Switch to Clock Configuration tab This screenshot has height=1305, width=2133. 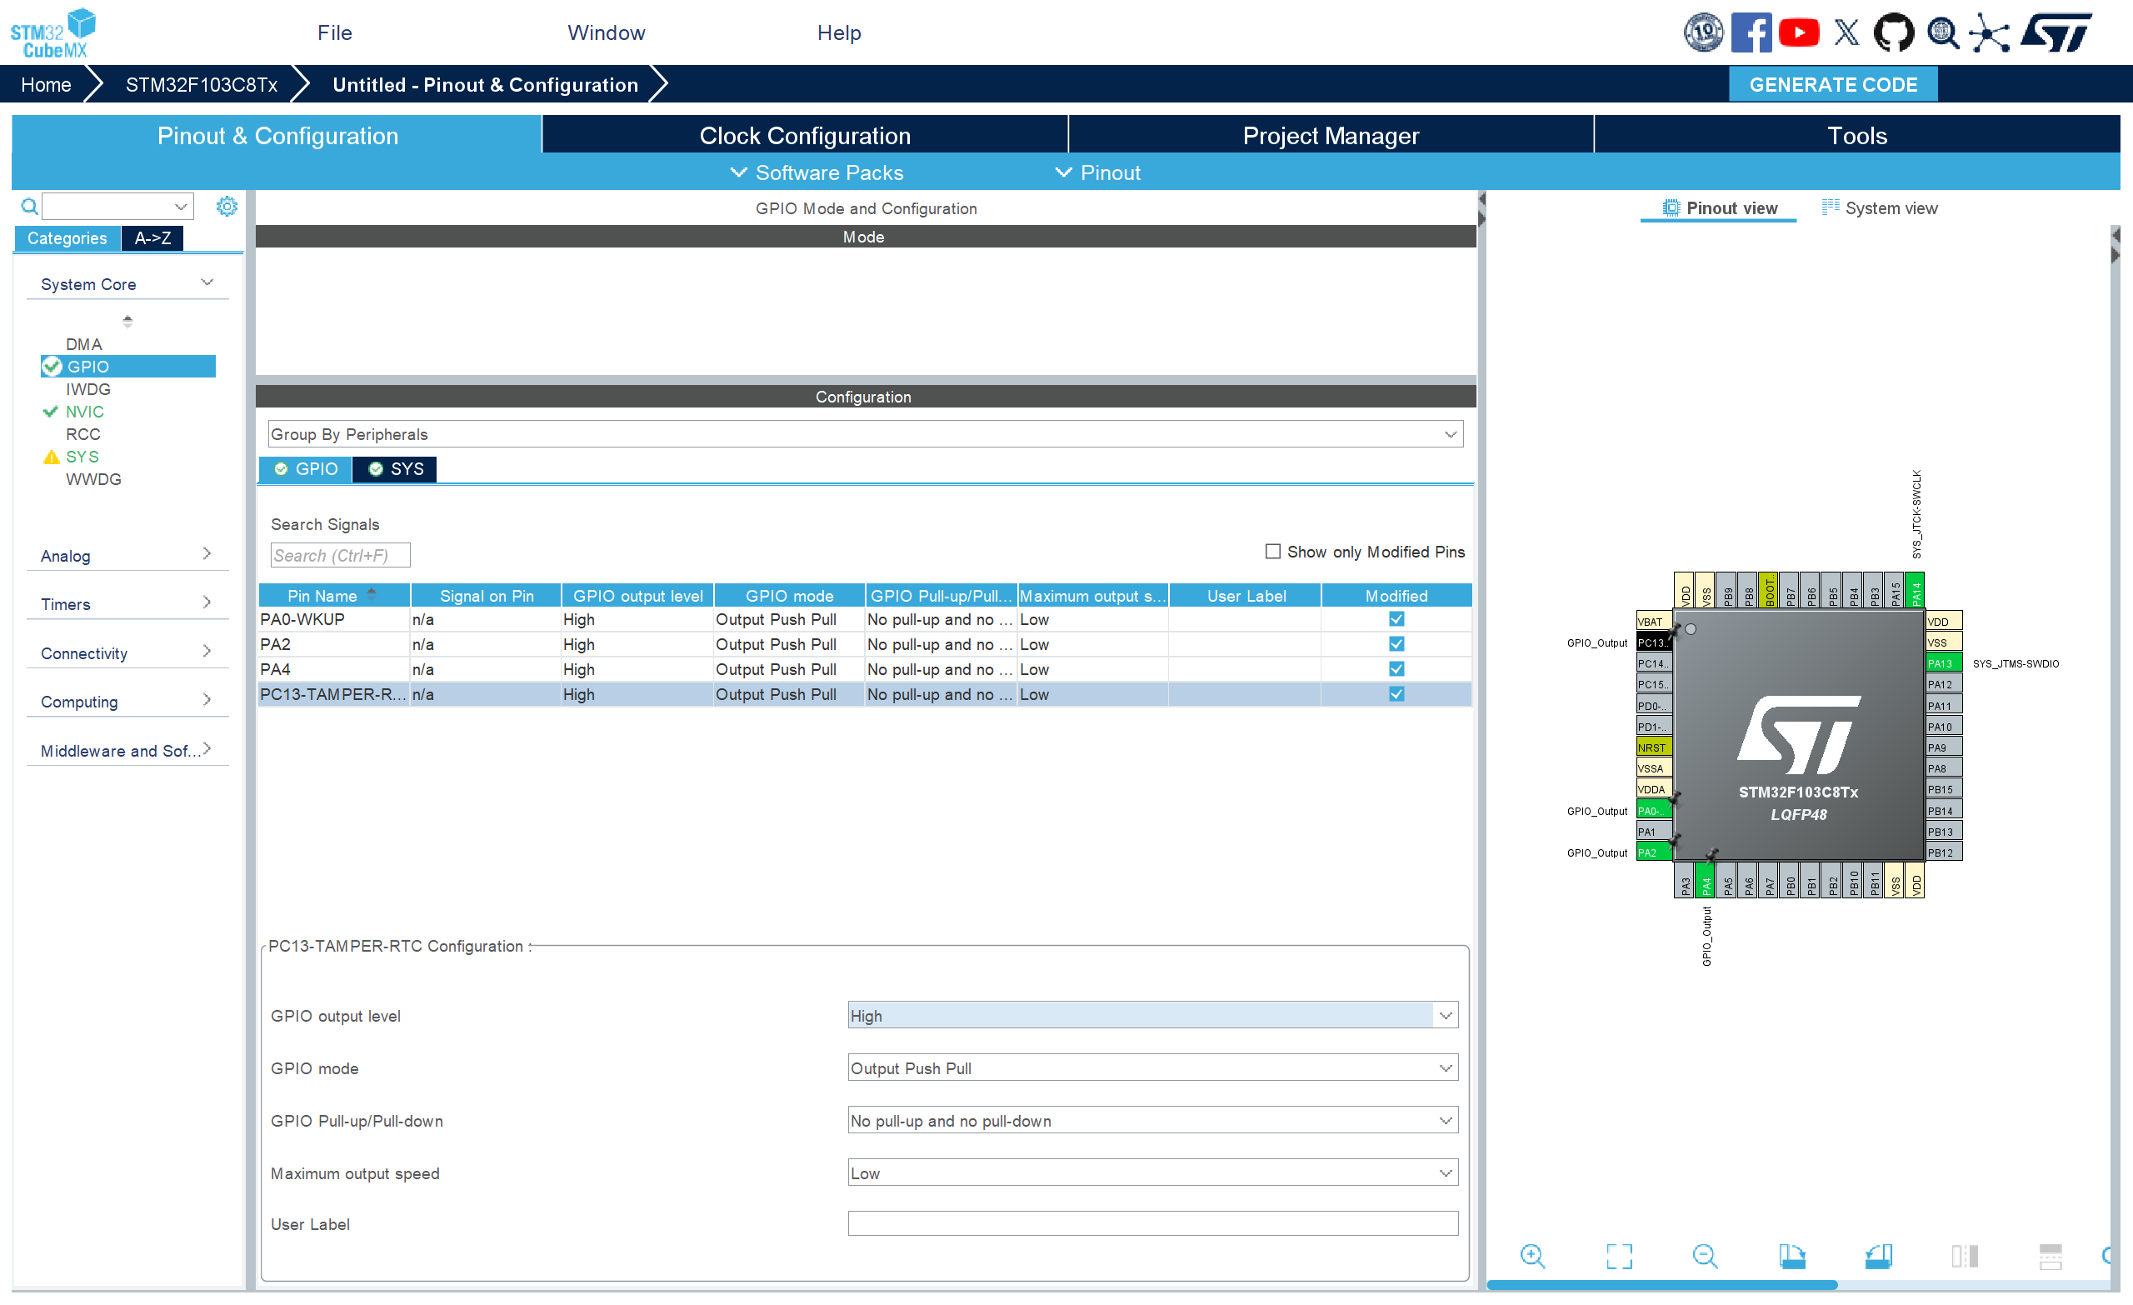click(805, 135)
